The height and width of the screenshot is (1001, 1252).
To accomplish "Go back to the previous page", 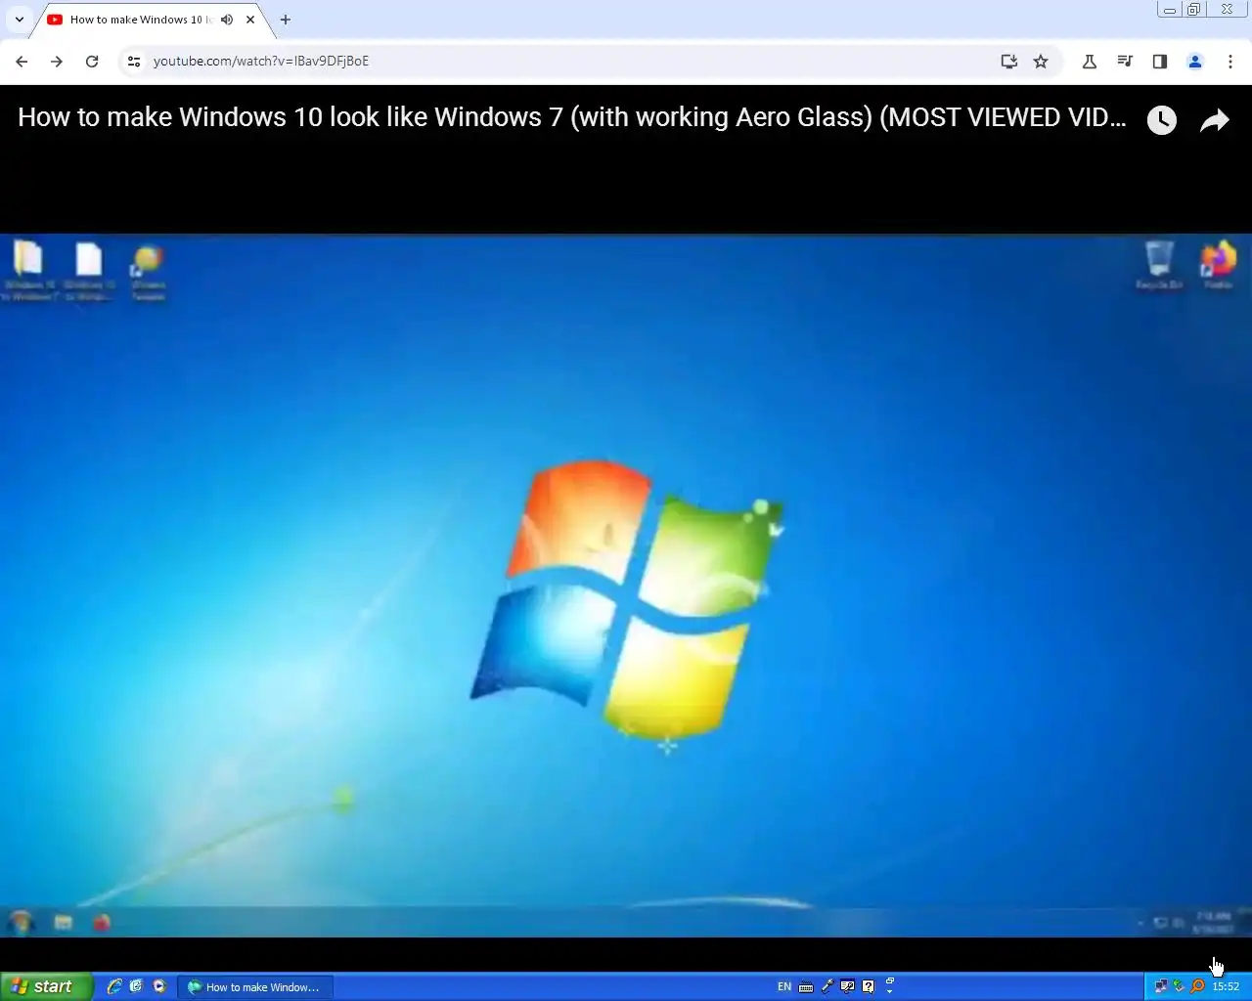I will pyautogui.click(x=22, y=61).
